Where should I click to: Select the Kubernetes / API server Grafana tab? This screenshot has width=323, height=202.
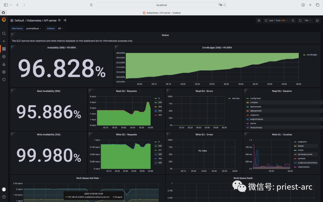[161, 13]
